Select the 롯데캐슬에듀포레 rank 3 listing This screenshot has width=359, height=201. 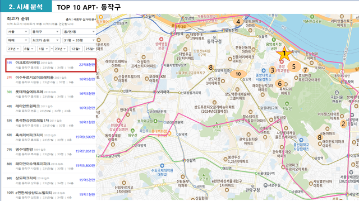50,94
